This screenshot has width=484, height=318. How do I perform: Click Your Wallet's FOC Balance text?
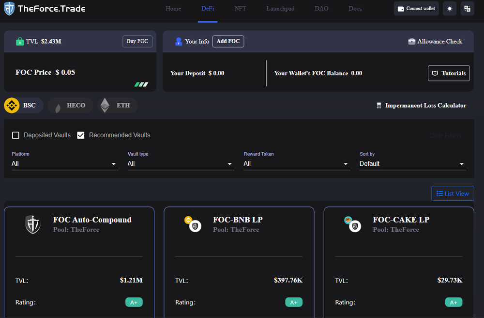click(x=318, y=73)
